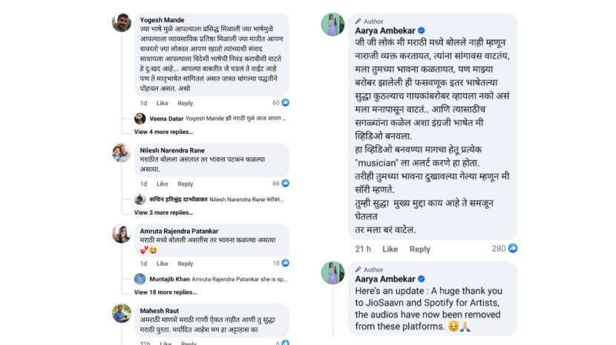The width and height of the screenshot is (616, 345).
Task: Click Aarya Ambekar's avatar on top comment
Action: tap(332, 24)
